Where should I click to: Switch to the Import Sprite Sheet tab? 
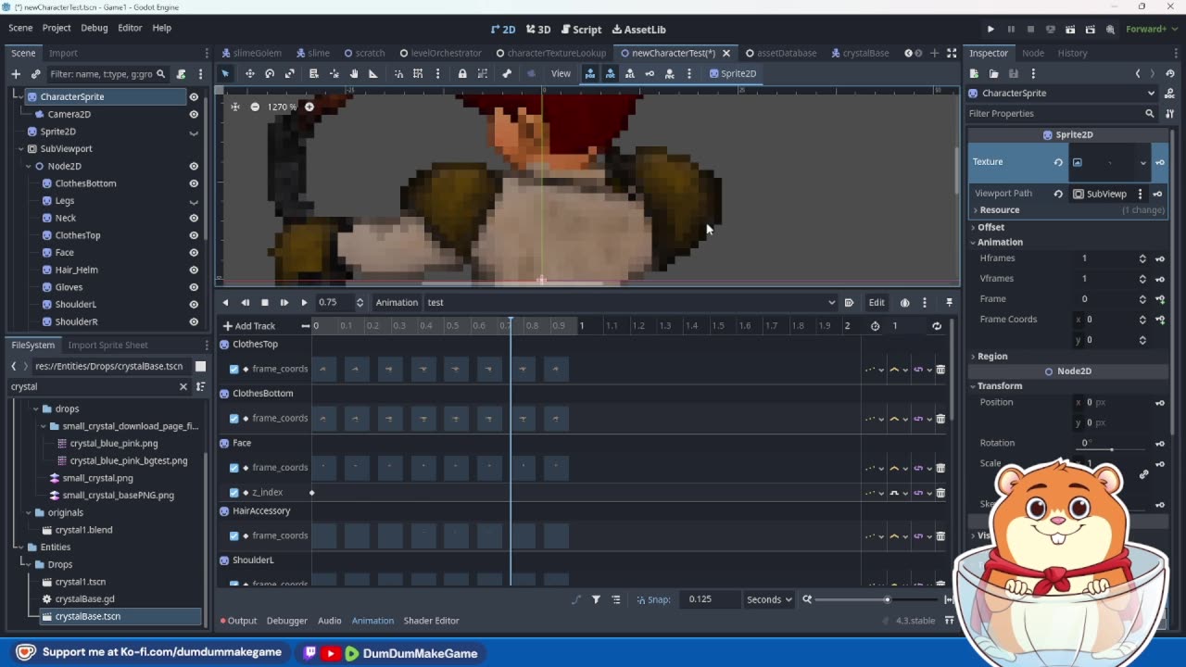(107, 345)
